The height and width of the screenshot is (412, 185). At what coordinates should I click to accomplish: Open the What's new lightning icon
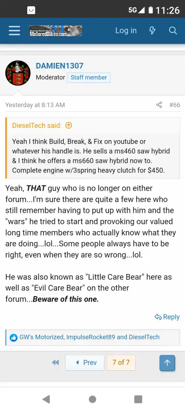click(152, 31)
